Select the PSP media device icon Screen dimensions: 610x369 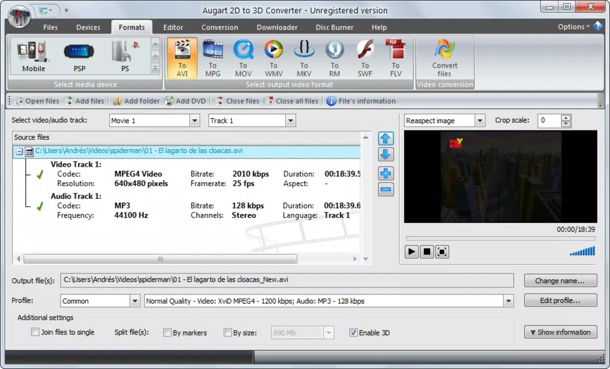coord(79,57)
